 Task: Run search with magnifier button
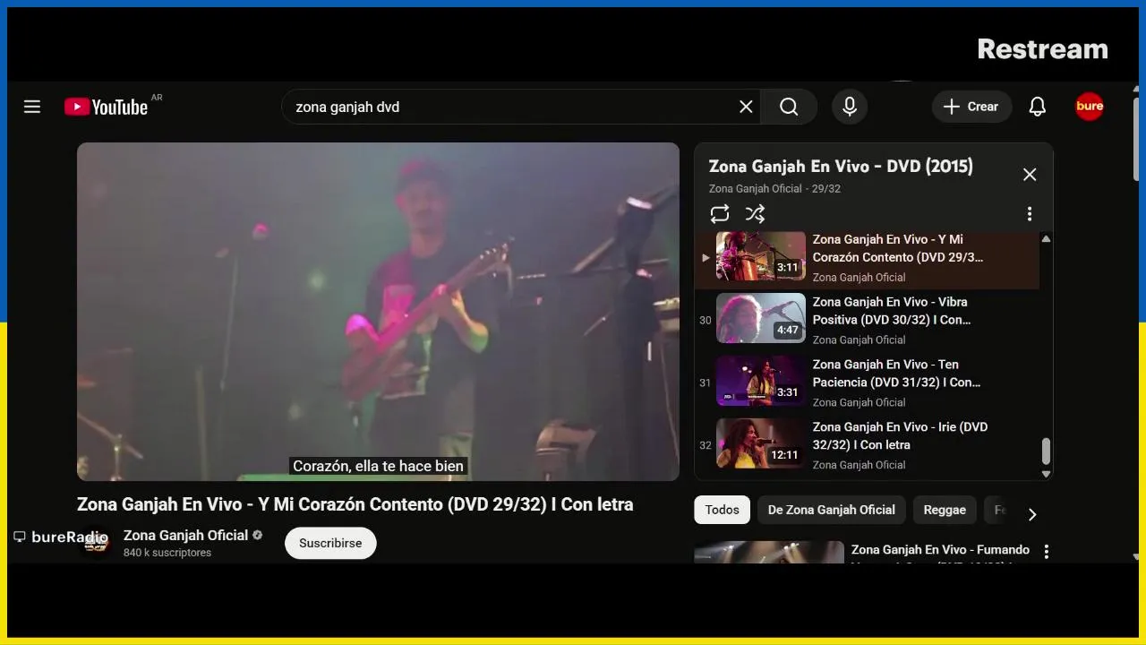coord(789,107)
